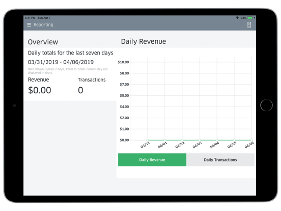Viewport: 281px width, 211px height.
Task: Select the 04/06 data point
Action: pyautogui.click(x=251, y=140)
